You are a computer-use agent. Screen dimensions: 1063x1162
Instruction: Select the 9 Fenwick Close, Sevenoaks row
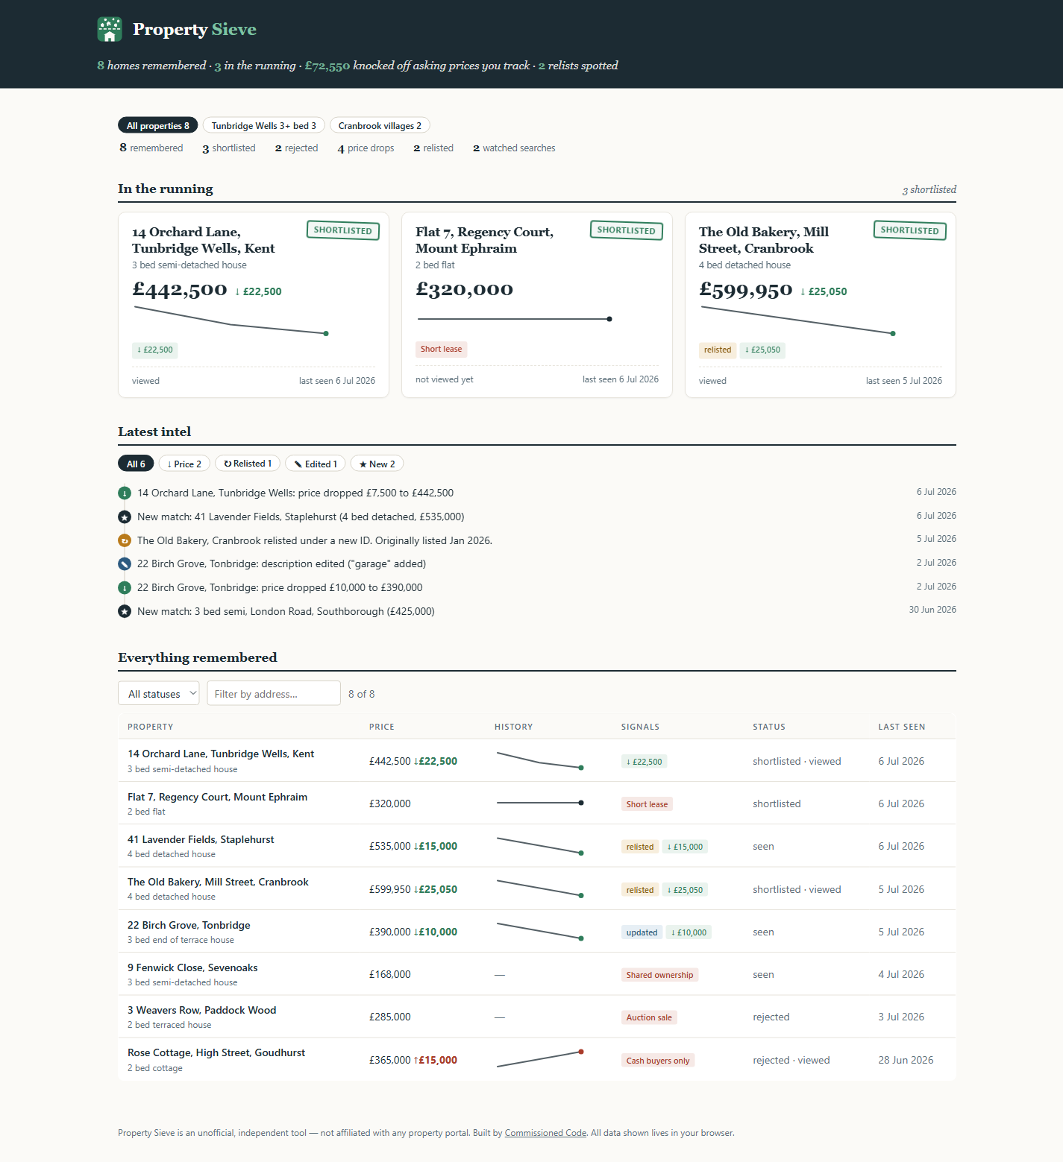click(537, 974)
